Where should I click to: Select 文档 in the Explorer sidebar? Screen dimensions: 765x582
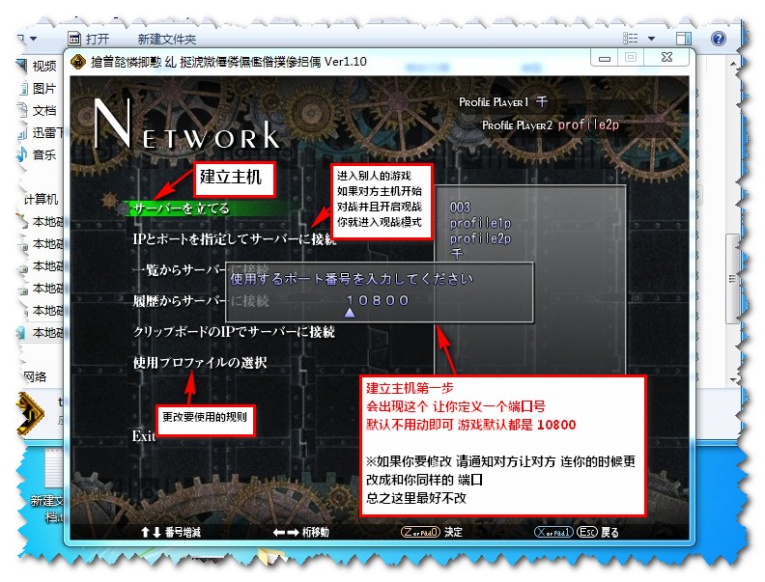[x=43, y=110]
